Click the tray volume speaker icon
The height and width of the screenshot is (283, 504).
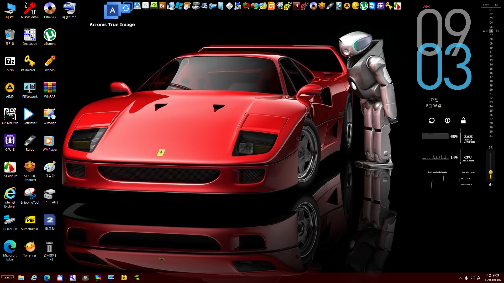472,278
